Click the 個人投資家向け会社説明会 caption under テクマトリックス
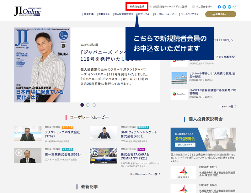 [57, 141]
